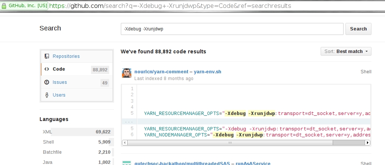Open the yarn-env.sh file link
The height and width of the screenshot is (165, 385).
click(x=208, y=71)
